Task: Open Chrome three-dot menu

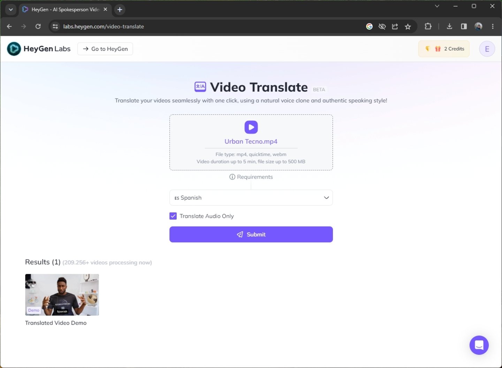Action: point(493,26)
